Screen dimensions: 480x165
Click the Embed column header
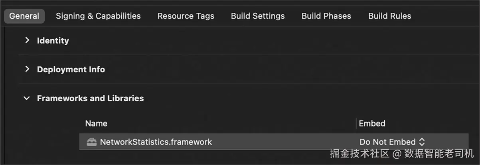point(372,123)
